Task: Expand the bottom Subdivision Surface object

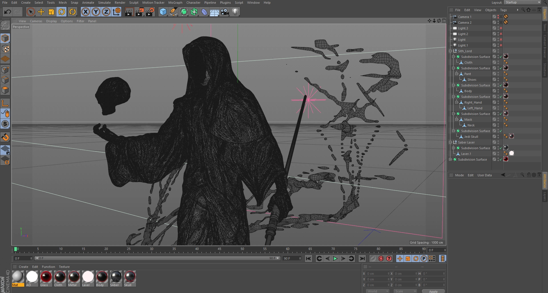Action: pos(450,159)
